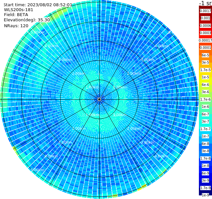
Task: Select the 3e-8 colorbar value
Action: [205, 151]
